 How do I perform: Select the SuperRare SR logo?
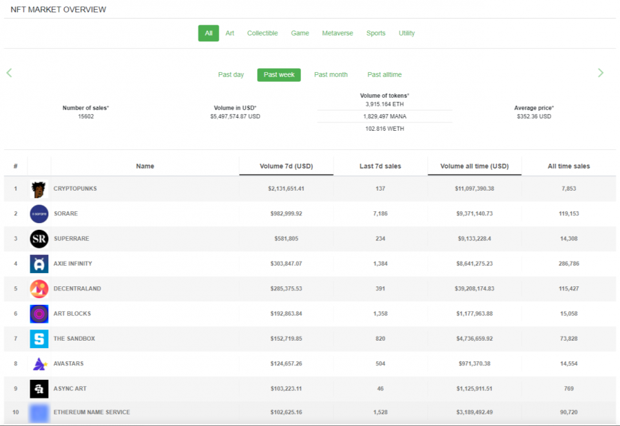tap(39, 239)
